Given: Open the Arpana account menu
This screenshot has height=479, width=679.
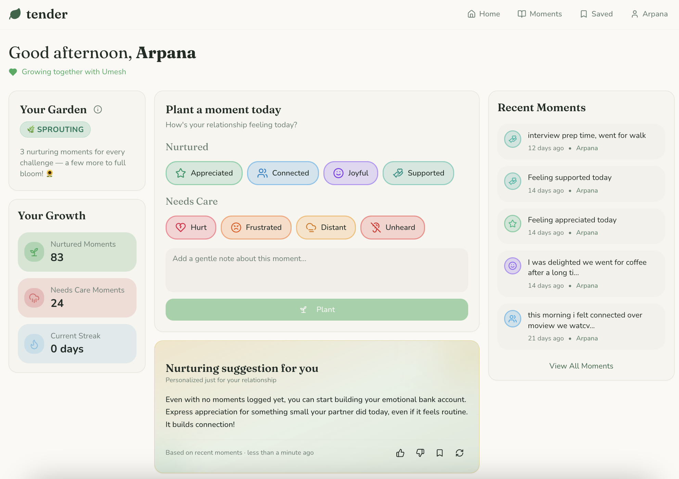Looking at the screenshot, I should (x=649, y=14).
